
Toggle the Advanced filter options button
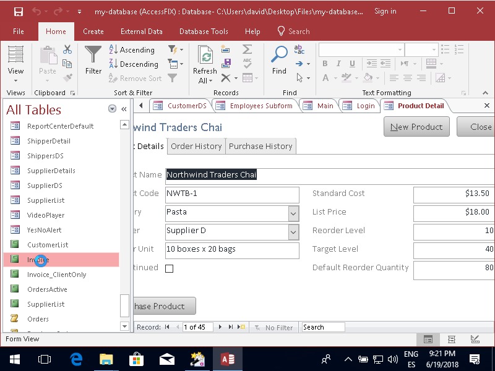175,64
